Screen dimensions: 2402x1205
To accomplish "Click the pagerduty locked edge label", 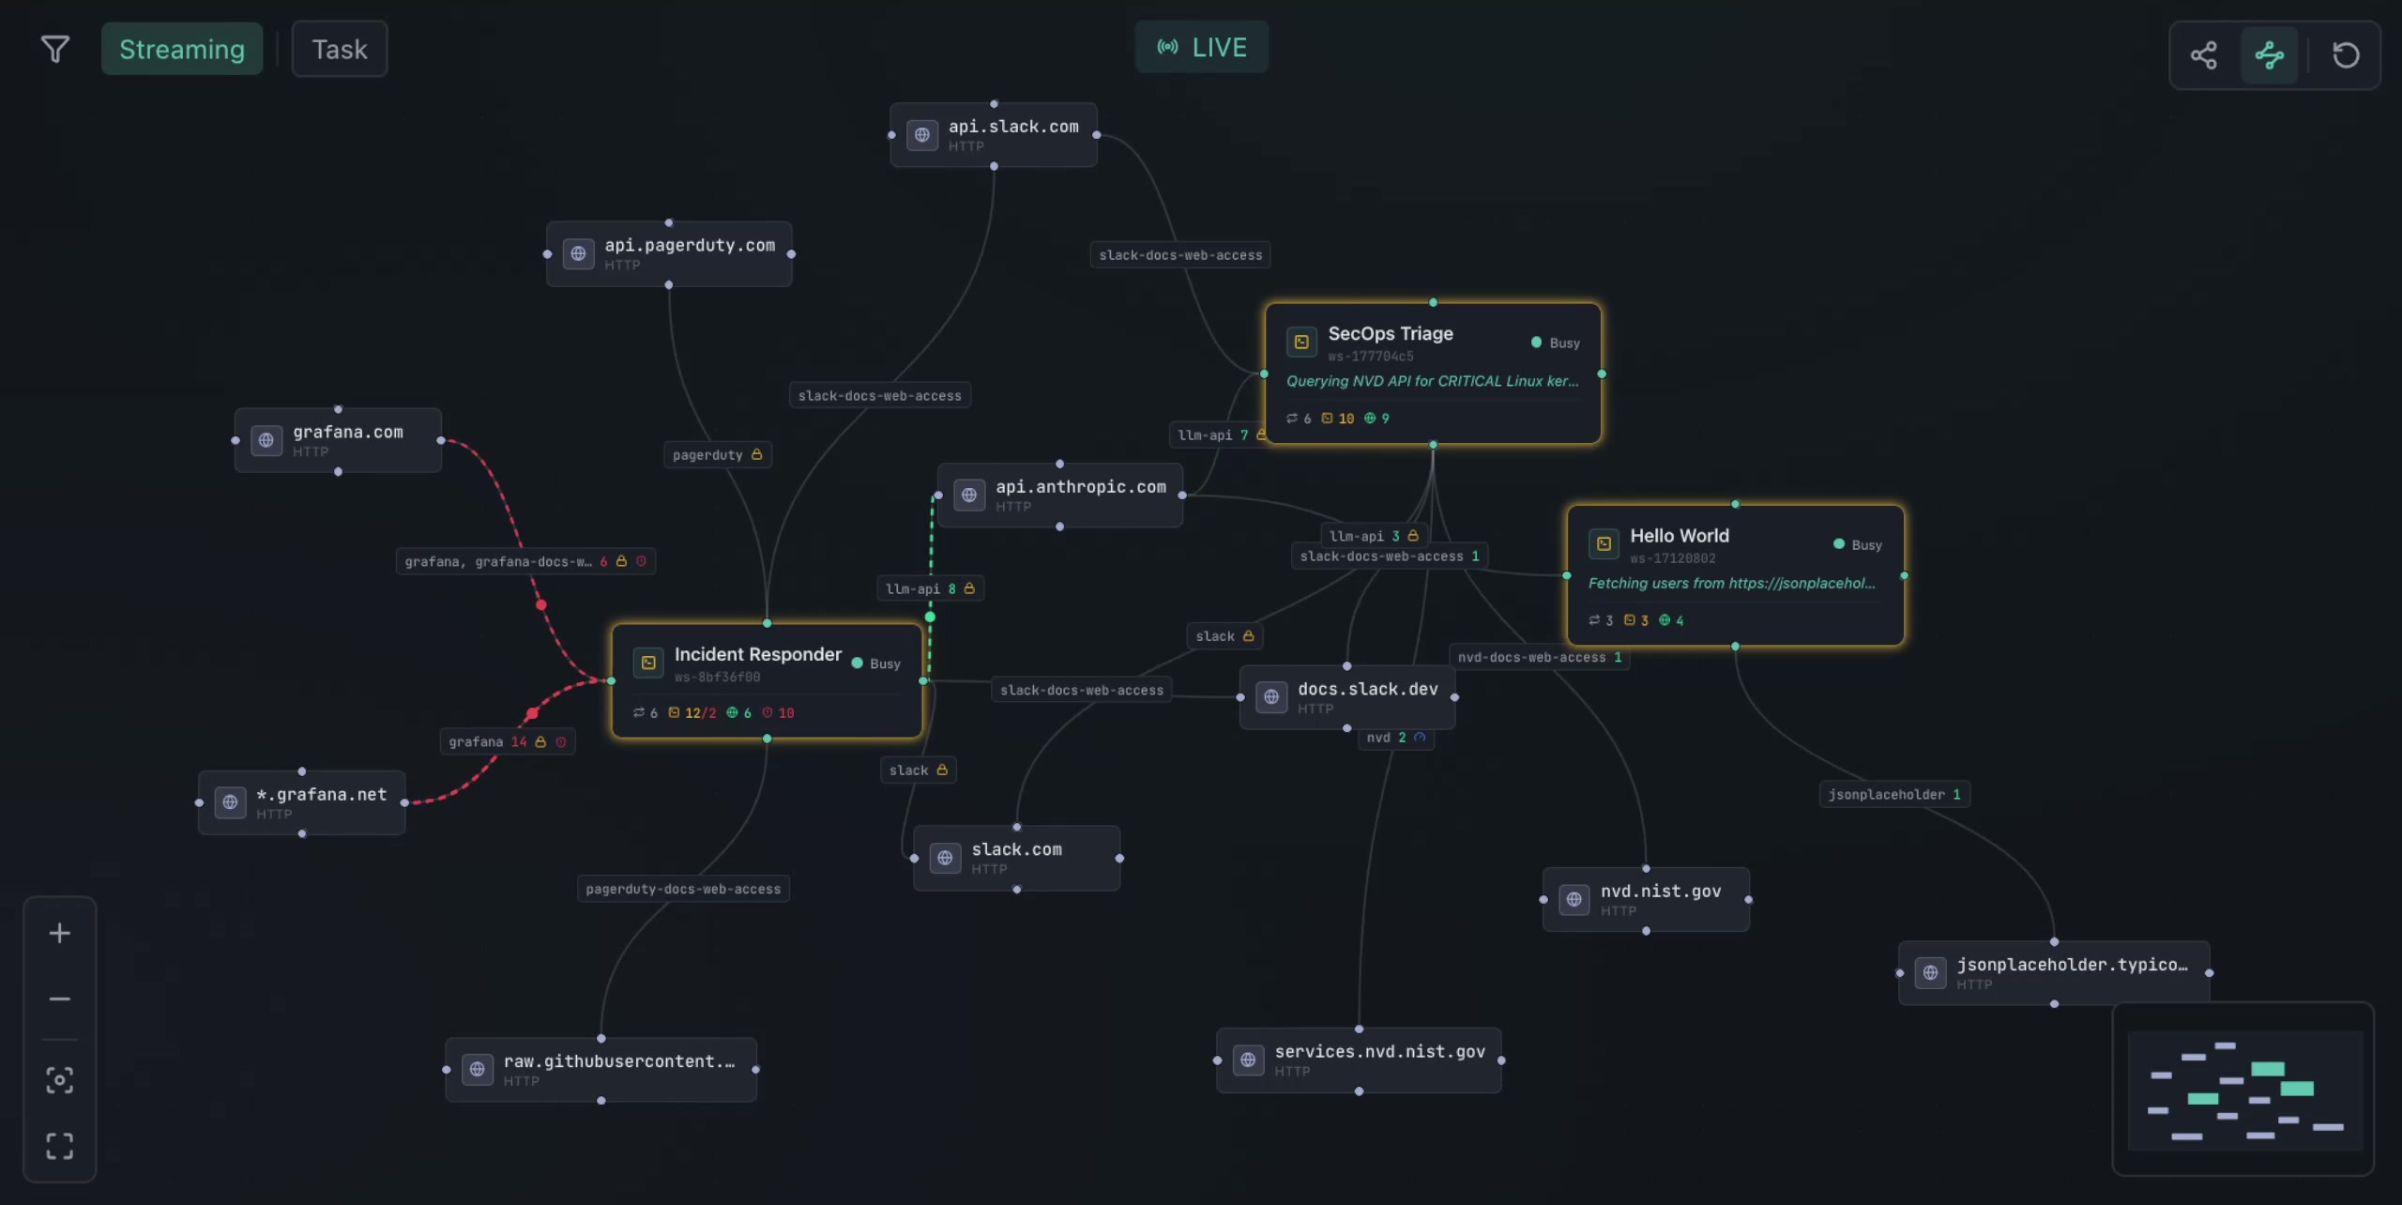I will pyautogui.click(x=717, y=455).
